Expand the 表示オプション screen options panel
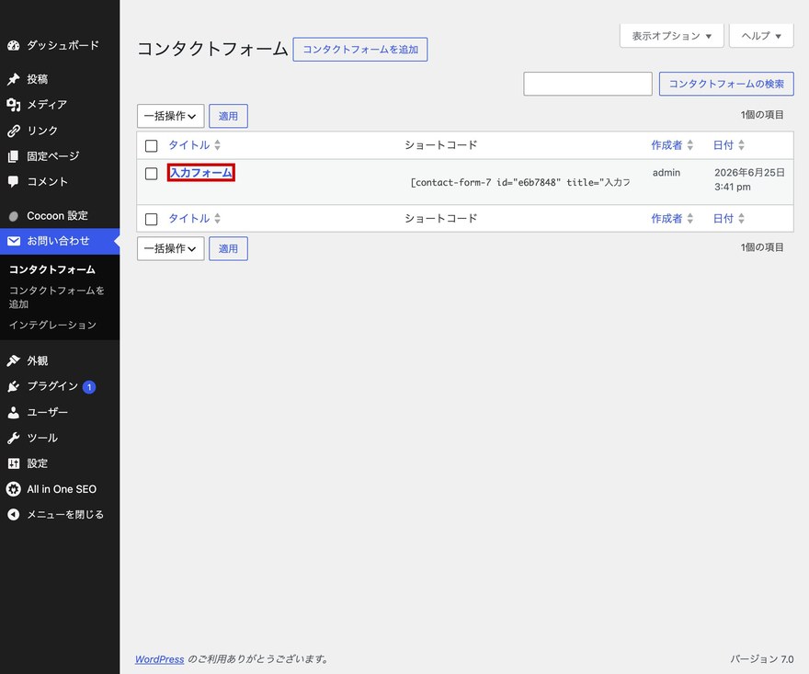 coord(672,36)
